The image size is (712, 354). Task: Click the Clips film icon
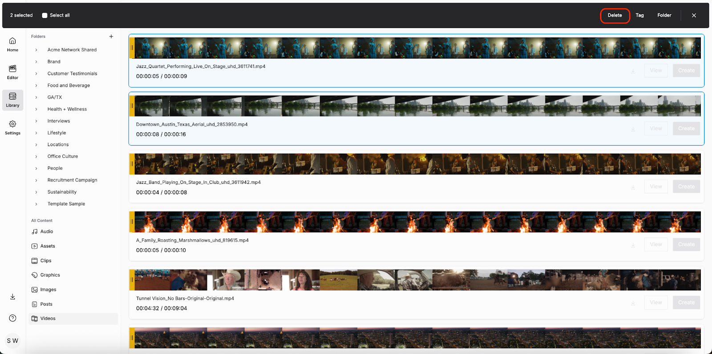[x=35, y=261]
